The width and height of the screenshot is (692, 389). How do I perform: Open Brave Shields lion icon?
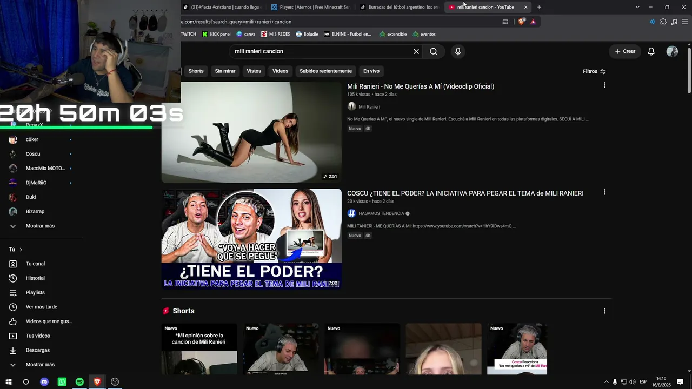pos(521,22)
